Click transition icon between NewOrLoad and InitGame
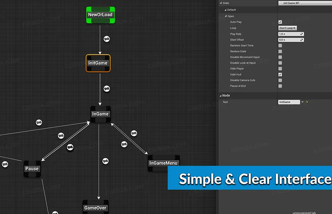The image size is (332, 214). (107, 39)
